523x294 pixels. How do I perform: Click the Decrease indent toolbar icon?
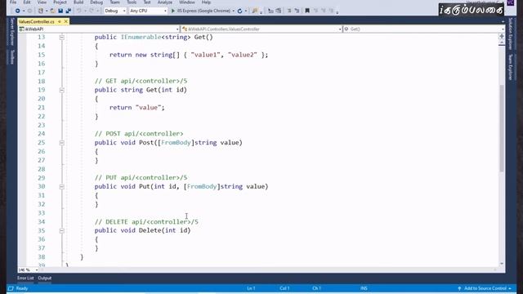click(x=289, y=11)
